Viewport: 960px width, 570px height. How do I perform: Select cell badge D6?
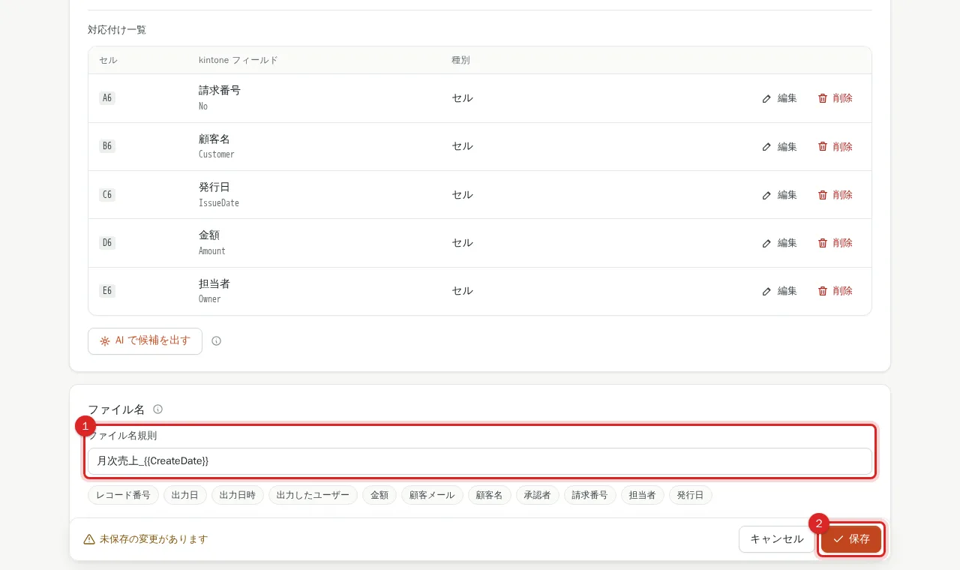point(107,243)
